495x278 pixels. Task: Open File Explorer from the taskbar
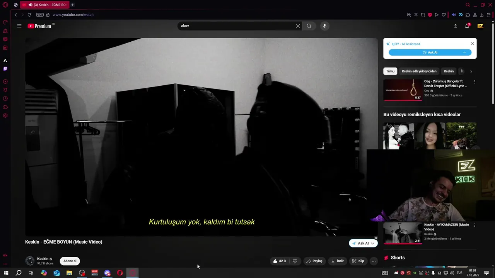tap(69, 273)
